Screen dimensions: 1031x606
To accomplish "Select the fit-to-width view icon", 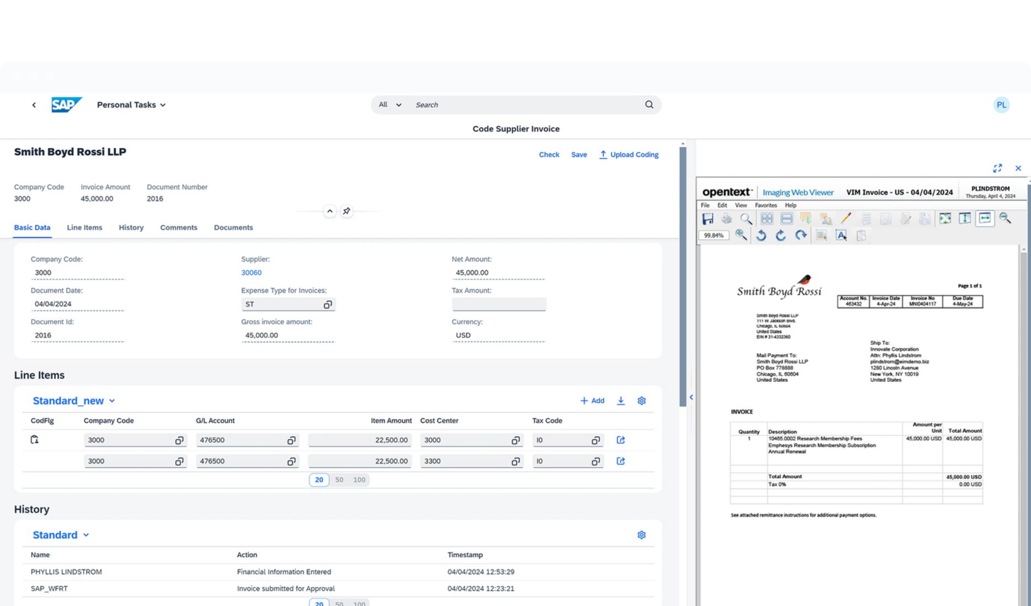I will (985, 218).
